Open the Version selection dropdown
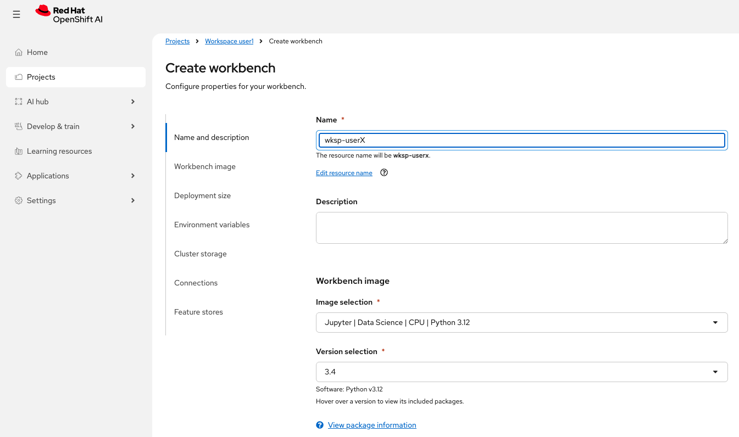 521,372
